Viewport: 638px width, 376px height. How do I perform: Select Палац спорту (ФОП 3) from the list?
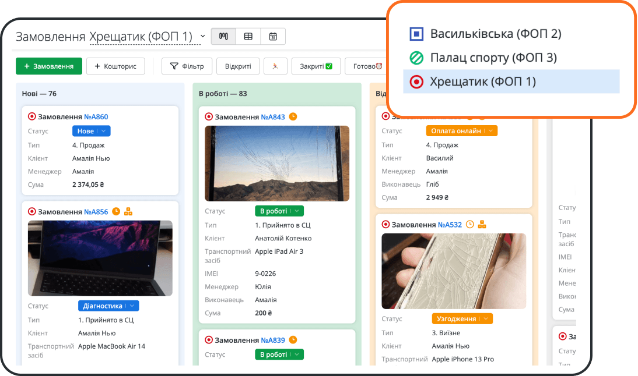[x=493, y=58]
